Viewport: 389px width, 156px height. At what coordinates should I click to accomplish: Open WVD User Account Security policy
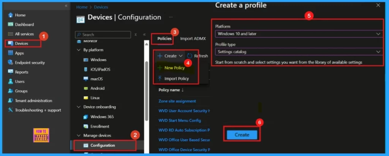pyautogui.click(x=184, y=111)
